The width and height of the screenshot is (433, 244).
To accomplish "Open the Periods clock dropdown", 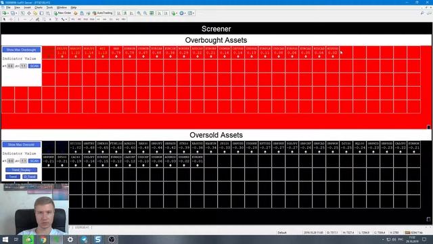I will 182,13.
